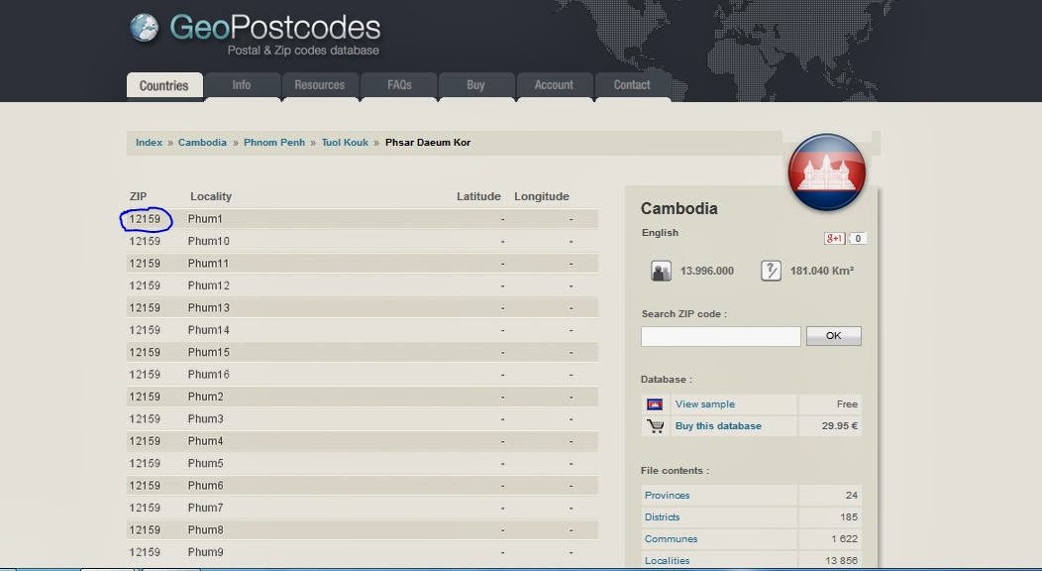Select the Phum6 locality row
Screen dimensions: 1042x571
pos(363,486)
